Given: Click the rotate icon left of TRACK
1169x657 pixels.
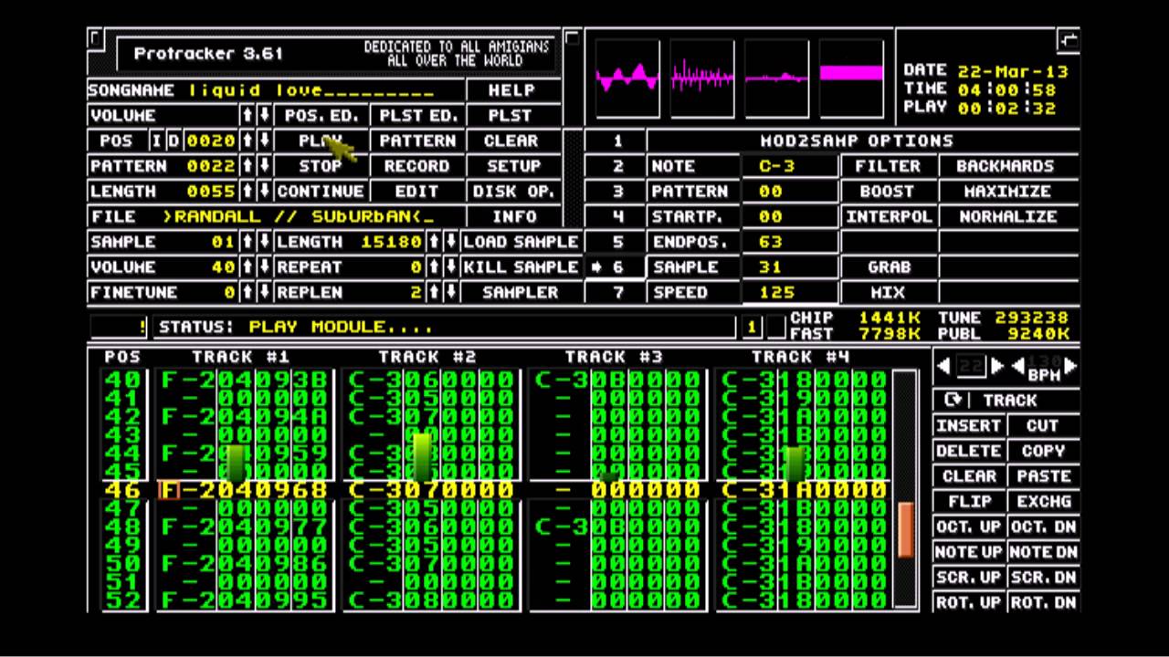Looking at the screenshot, I should point(953,401).
